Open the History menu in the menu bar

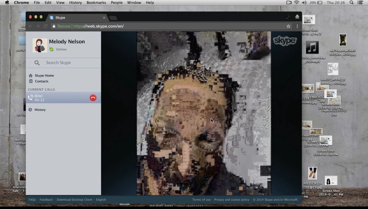click(x=75, y=3)
